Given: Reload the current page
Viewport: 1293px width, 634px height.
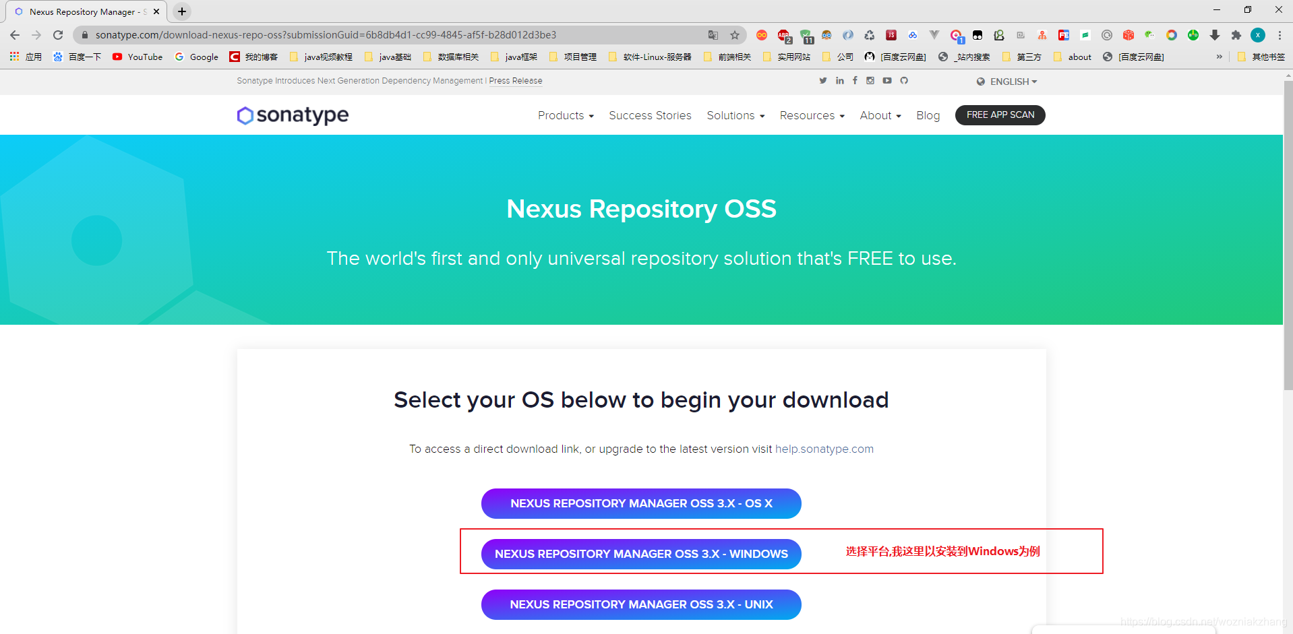Looking at the screenshot, I should (x=58, y=35).
